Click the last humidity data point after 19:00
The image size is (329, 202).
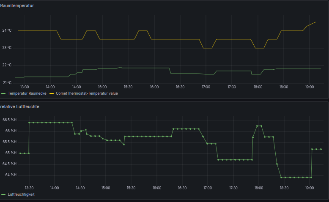321,149
